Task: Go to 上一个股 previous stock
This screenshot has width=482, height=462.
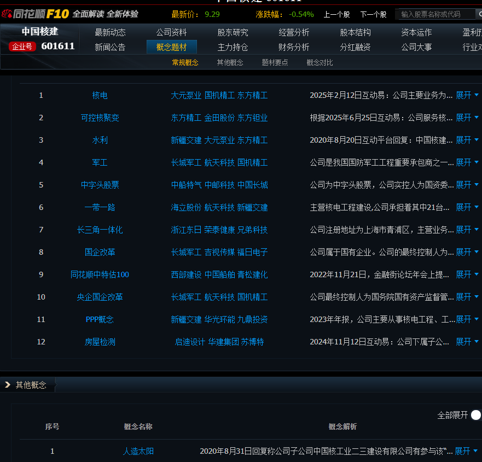Action: (x=336, y=14)
